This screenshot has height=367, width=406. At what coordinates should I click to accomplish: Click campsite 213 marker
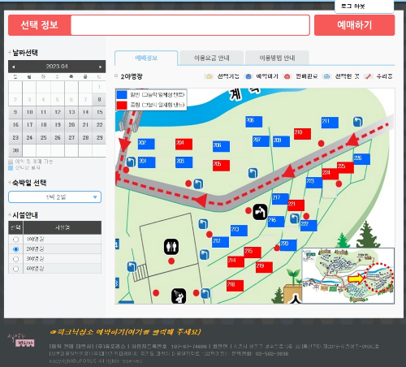point(239,231)
